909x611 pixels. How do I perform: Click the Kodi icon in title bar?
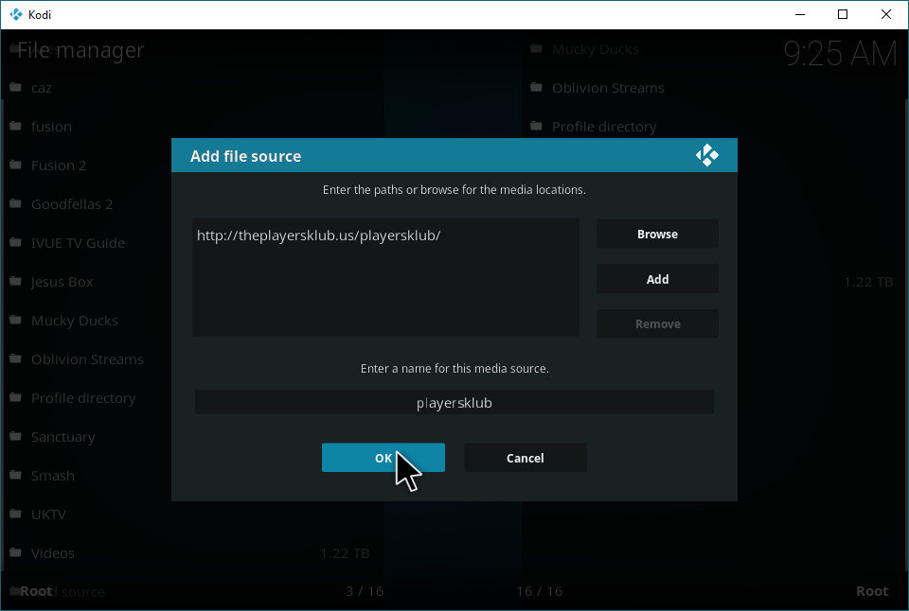pos(15,14)
